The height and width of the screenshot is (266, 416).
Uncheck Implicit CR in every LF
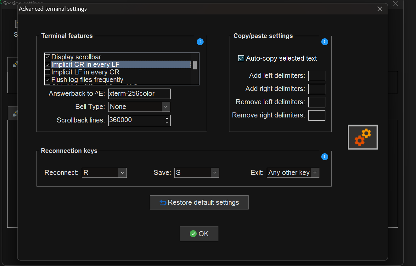[48, 64]
